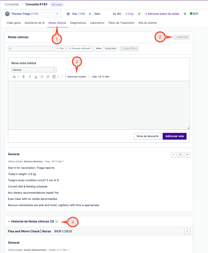Click the text area resize handle corner
208x253 pixels.
(x=188, y=128)
